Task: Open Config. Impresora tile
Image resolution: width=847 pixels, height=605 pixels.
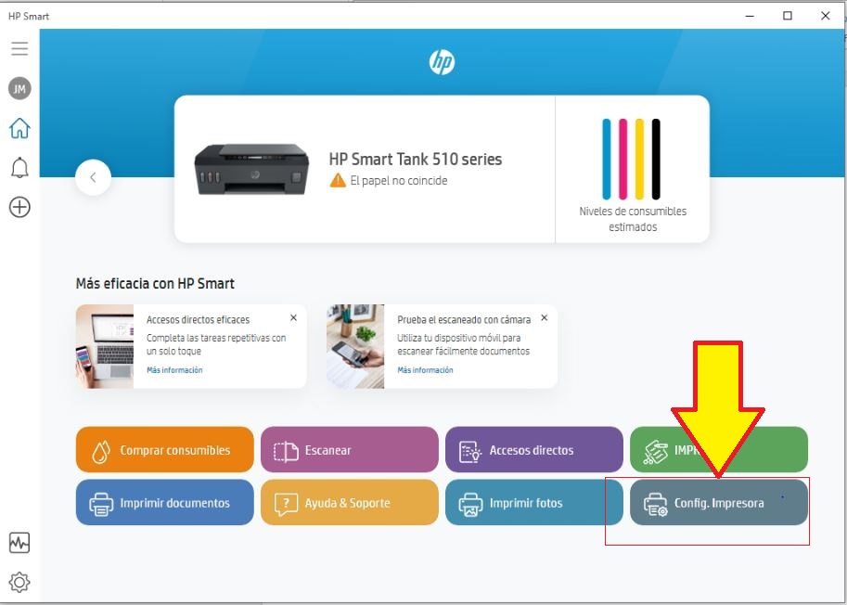Action: pos(718,503)
